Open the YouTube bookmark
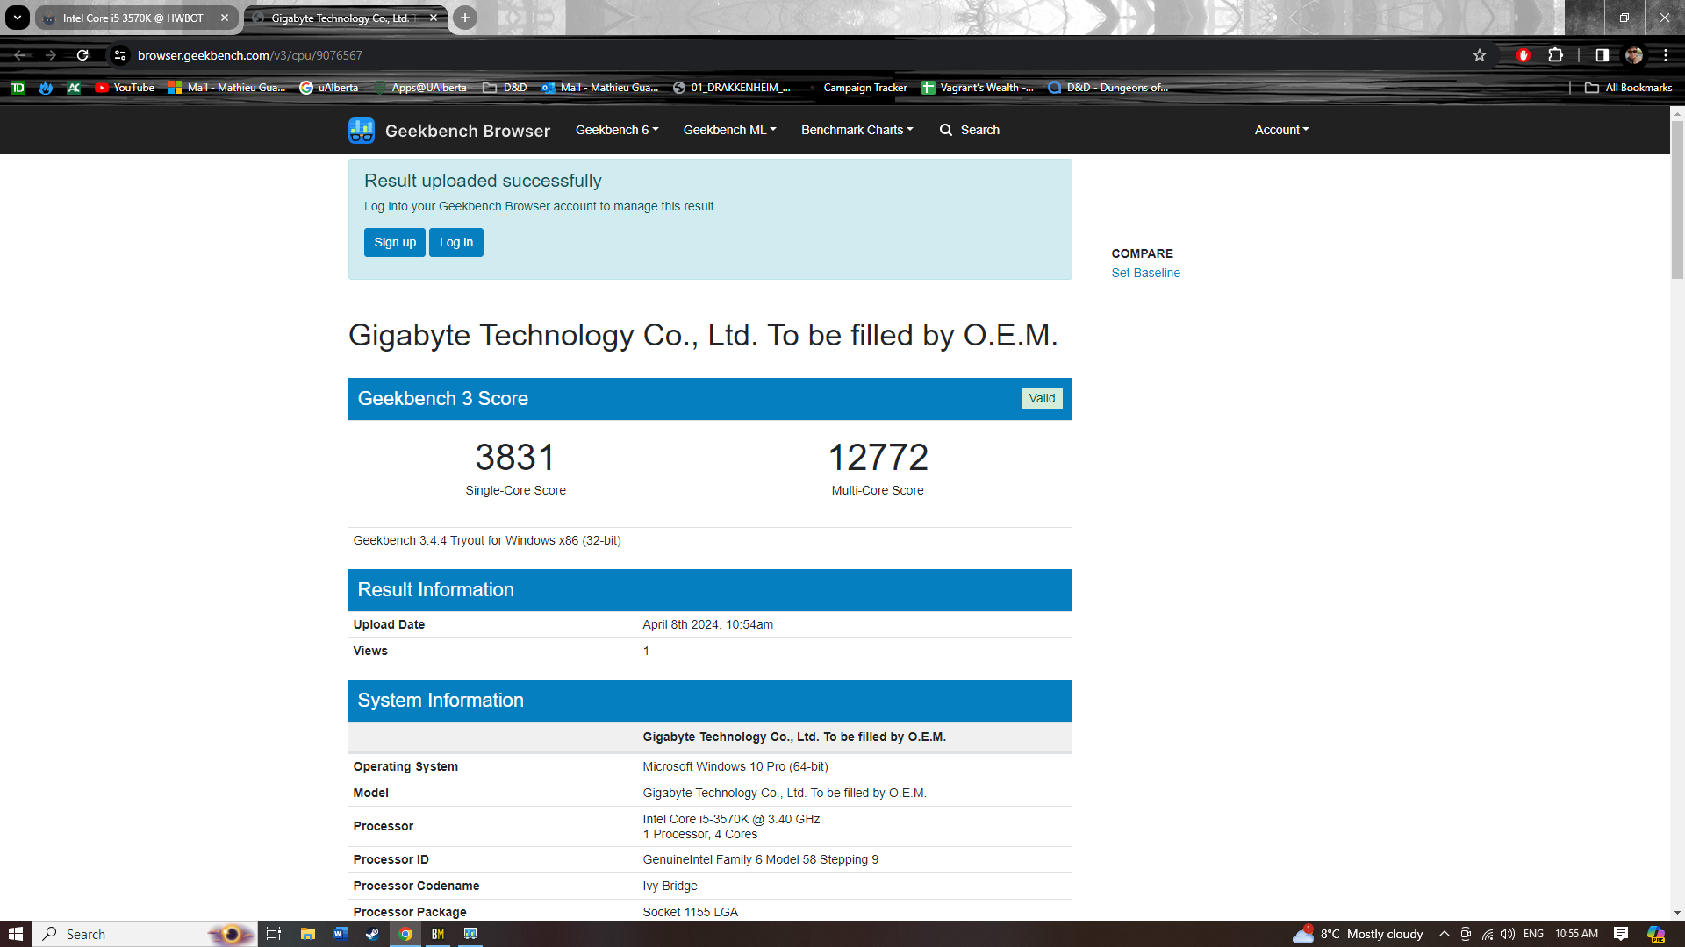1685x947 pixels. [x=125, y=88]
